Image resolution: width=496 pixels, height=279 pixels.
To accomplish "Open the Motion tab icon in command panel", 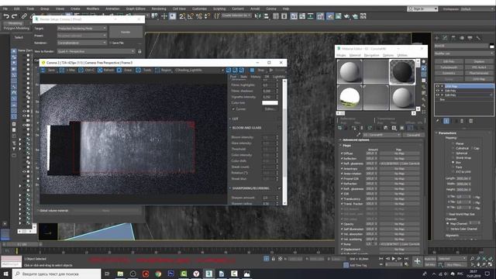I will coord(462,38).
